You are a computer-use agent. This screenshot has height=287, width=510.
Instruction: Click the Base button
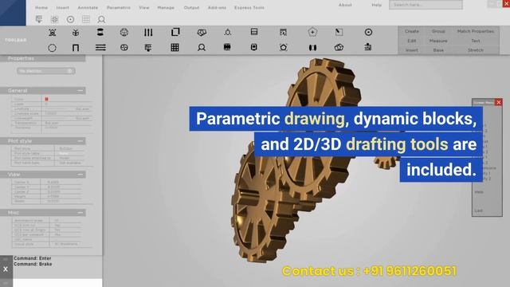tap(438, 50)
